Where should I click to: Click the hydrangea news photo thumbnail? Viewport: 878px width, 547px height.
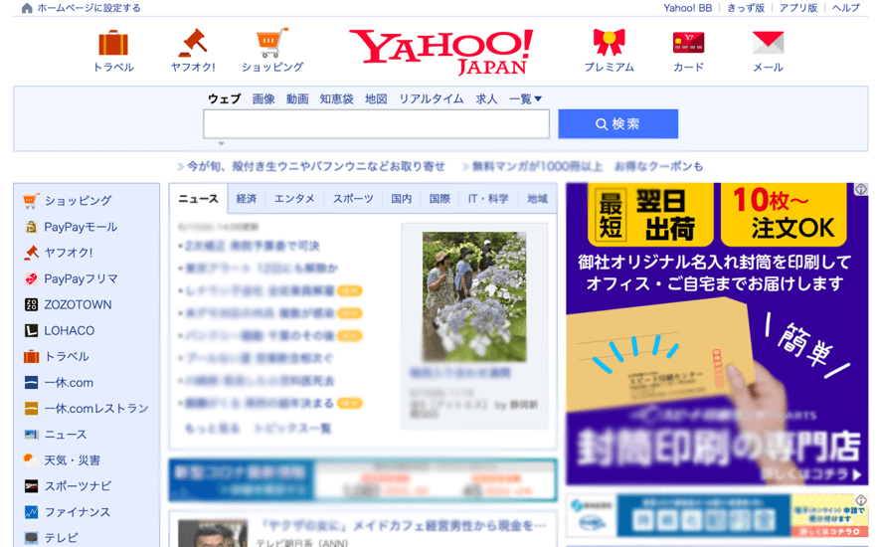474,296
